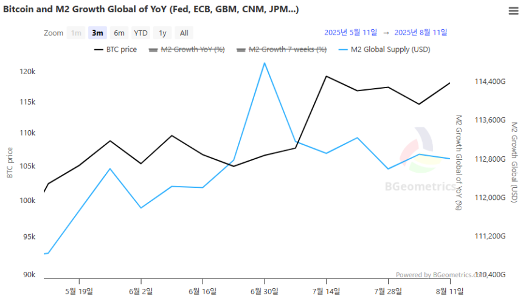Click the black BTC price line swatch in legend
The height and width of the screenshot is (304, 523).
click(x=99, y=50)
